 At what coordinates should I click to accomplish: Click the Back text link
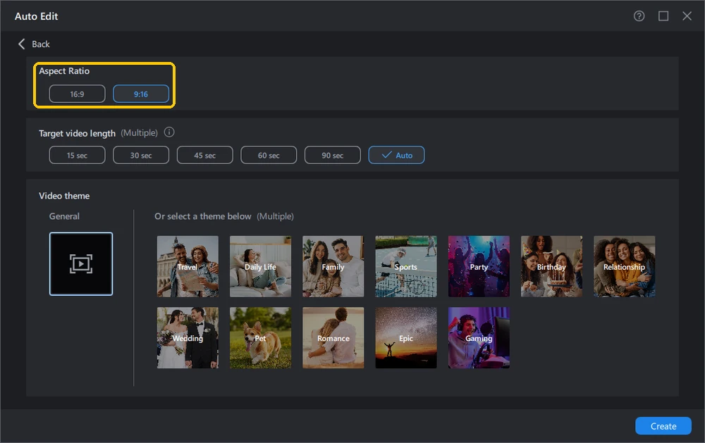(41, 44)
